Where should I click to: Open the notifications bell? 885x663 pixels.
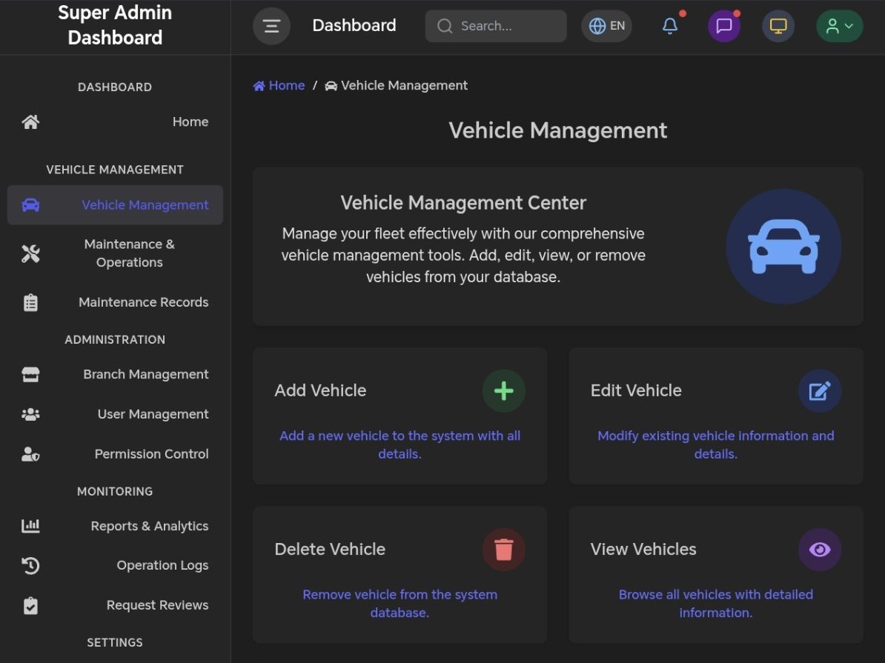coord(670,26)
